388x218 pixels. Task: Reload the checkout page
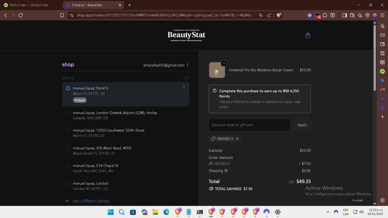[x=21, y=15]
